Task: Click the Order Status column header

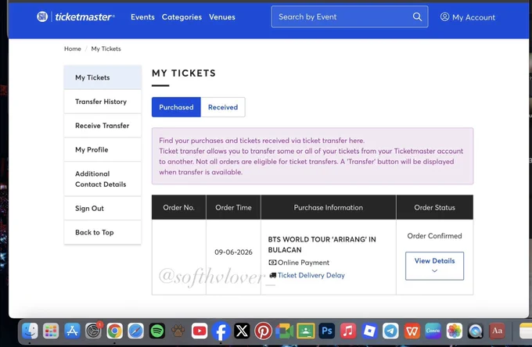Action: [435, 207]
